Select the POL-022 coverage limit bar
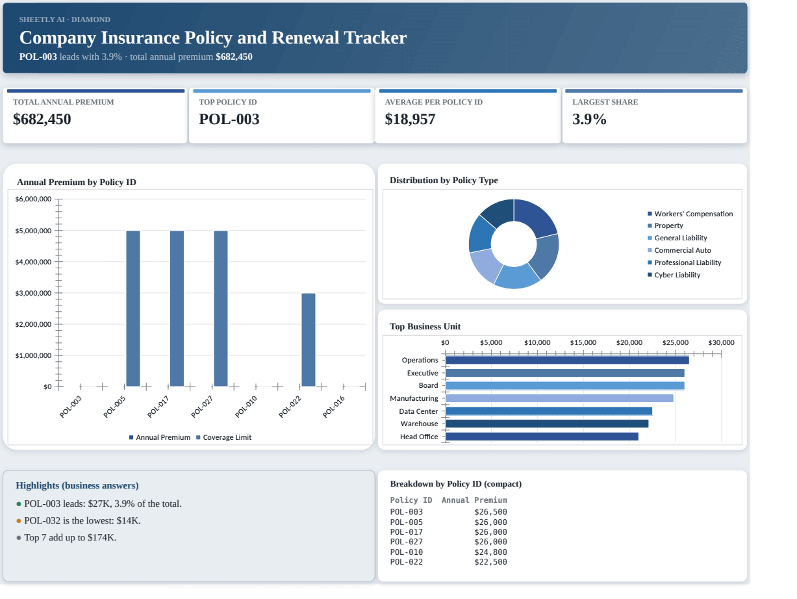The height and width of the screenshot is (599, 797). tap(309, 340)
